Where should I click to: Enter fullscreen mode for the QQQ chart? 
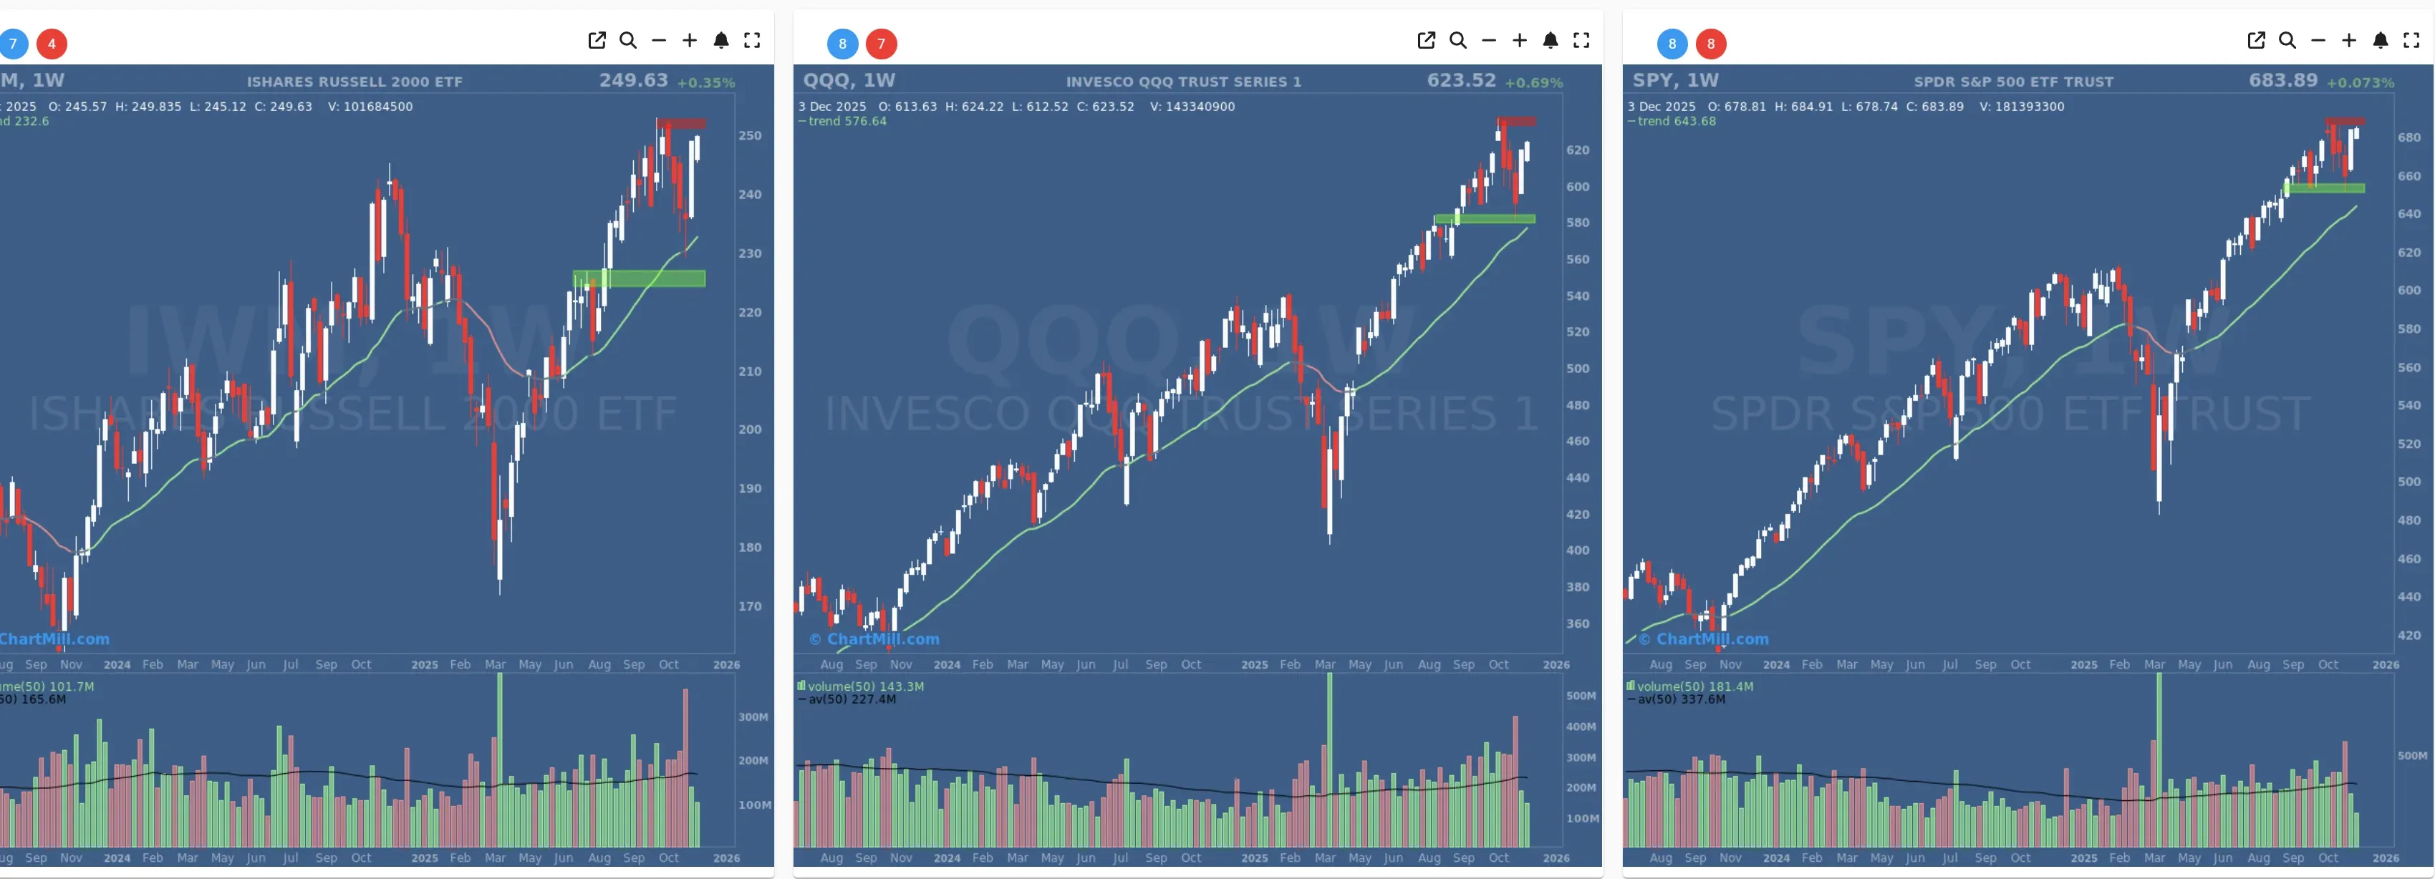click(x=1581, y=41)
